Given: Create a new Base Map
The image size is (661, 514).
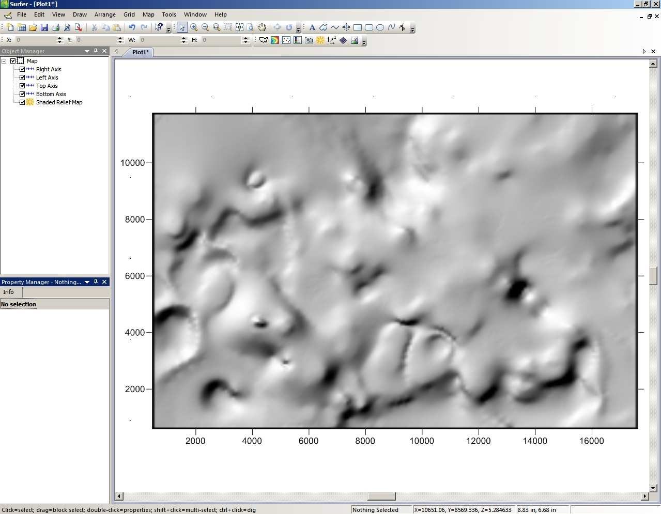Looking at the screenshot, I should pos(264,40).
